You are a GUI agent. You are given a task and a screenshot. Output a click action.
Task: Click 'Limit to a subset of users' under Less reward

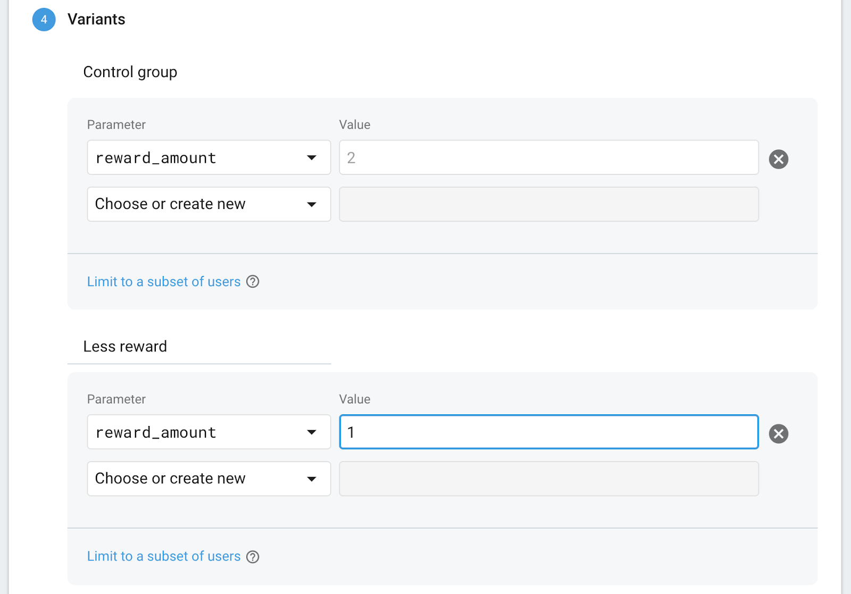pyautogui.click(x=164, y=556)
